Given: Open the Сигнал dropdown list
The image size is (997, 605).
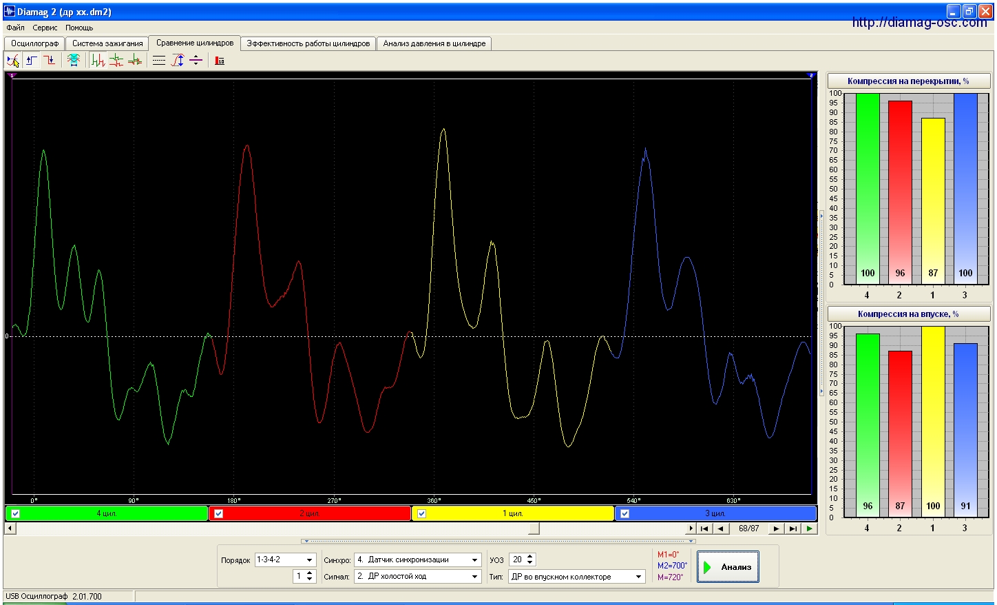Looking at the screenshot, I should [474, 576].
